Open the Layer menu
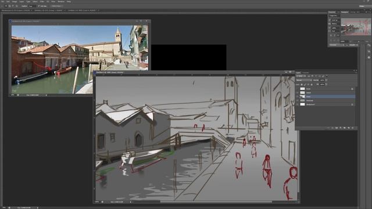 [x=22, y=2]
